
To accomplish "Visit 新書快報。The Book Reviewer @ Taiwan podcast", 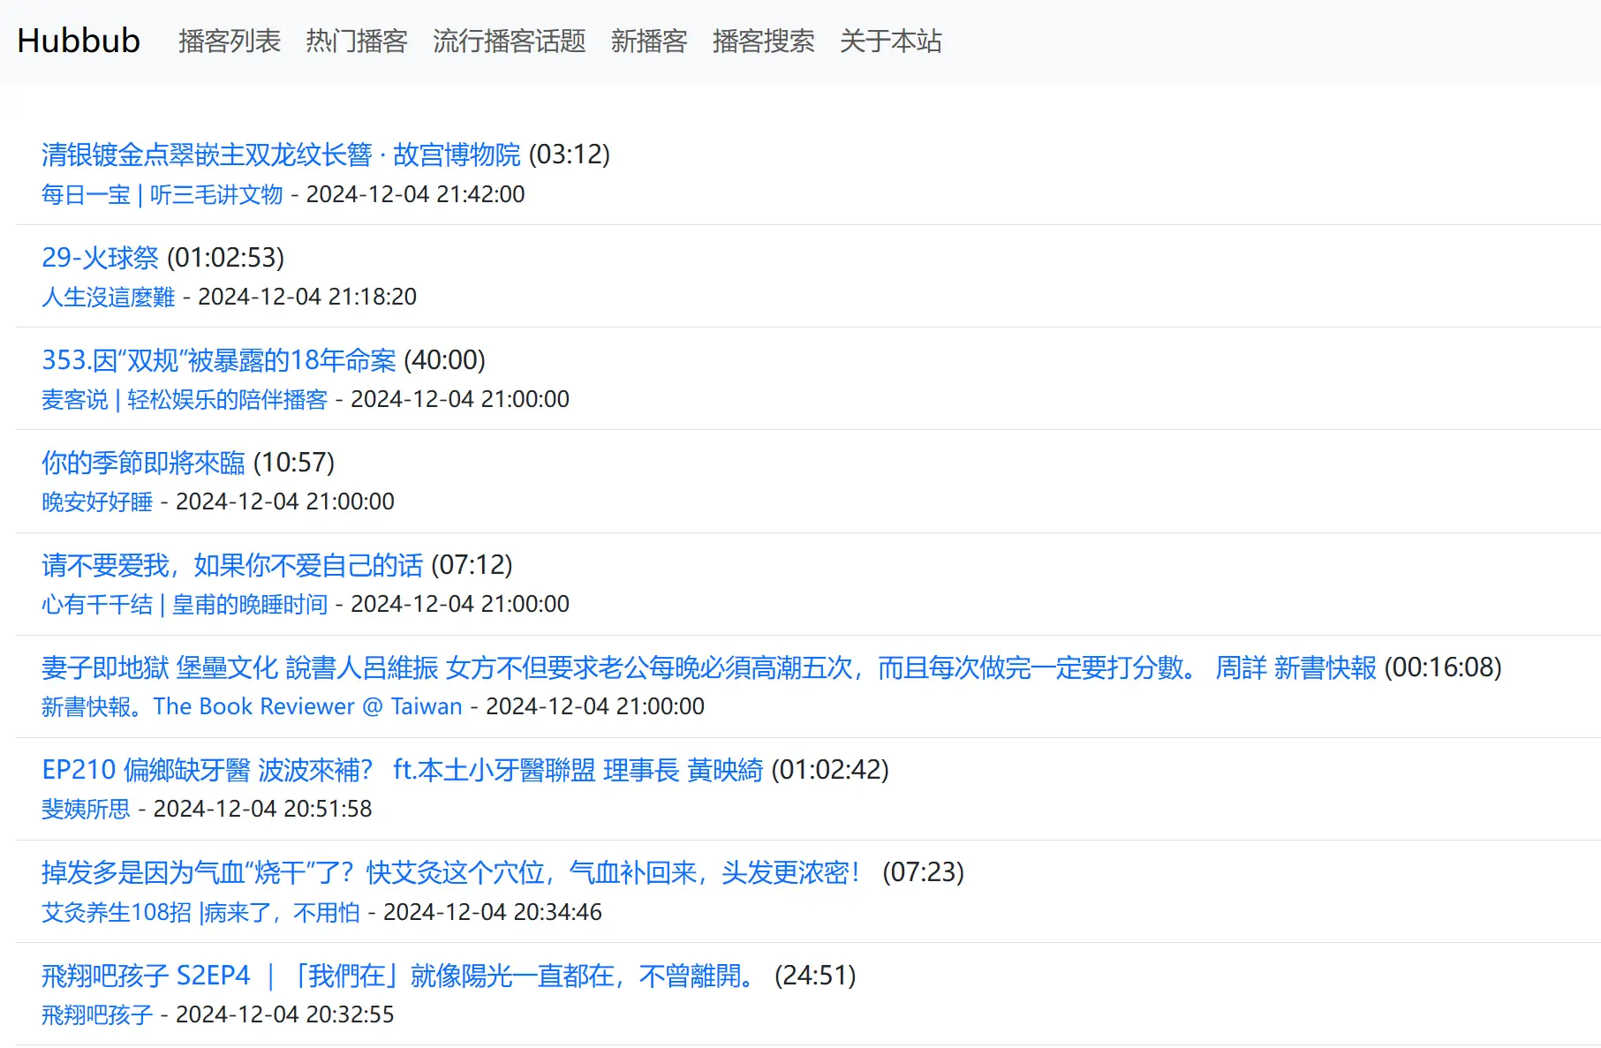I will [x=252, y=706].
